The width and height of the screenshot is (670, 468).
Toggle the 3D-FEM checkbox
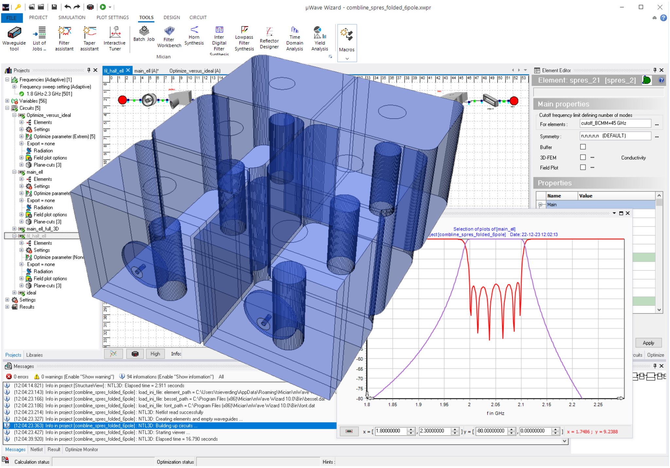583,157
